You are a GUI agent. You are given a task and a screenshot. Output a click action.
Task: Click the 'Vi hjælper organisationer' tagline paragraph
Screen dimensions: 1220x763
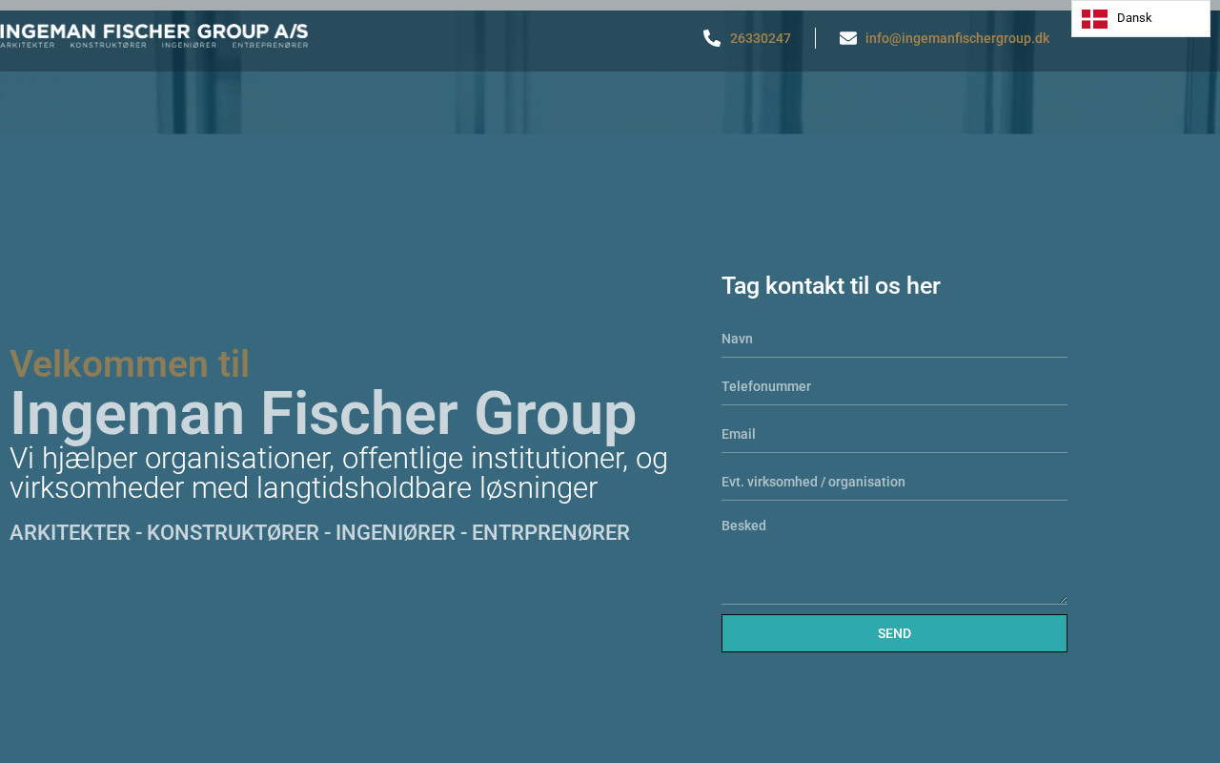click(339, 473)
